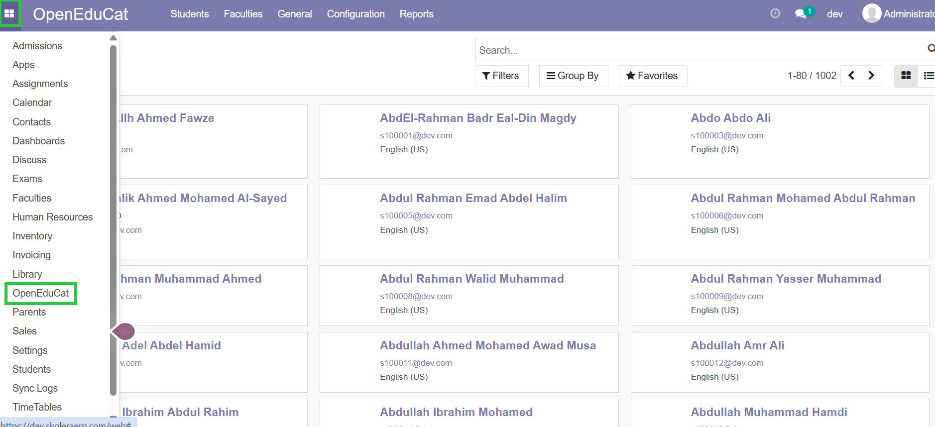Go to previous page of records
Screen dimensions: 935x427
851,76
